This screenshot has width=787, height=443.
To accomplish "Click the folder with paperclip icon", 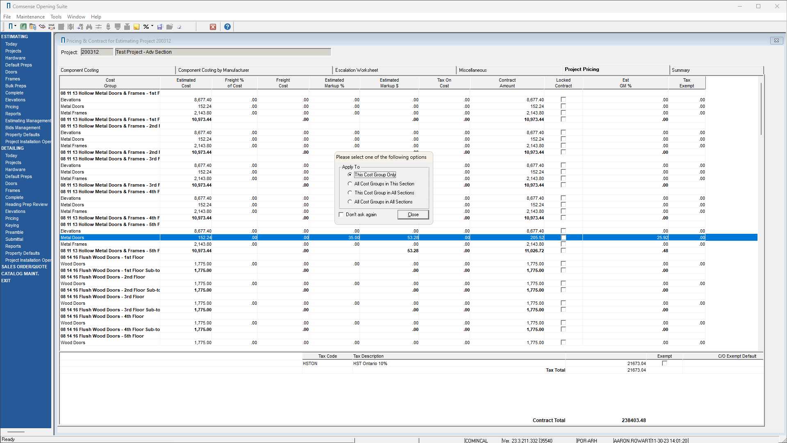I will 33,27.
